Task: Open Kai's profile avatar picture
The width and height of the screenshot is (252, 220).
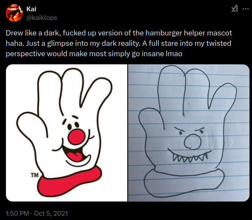Action: click(x=14, y=13)
